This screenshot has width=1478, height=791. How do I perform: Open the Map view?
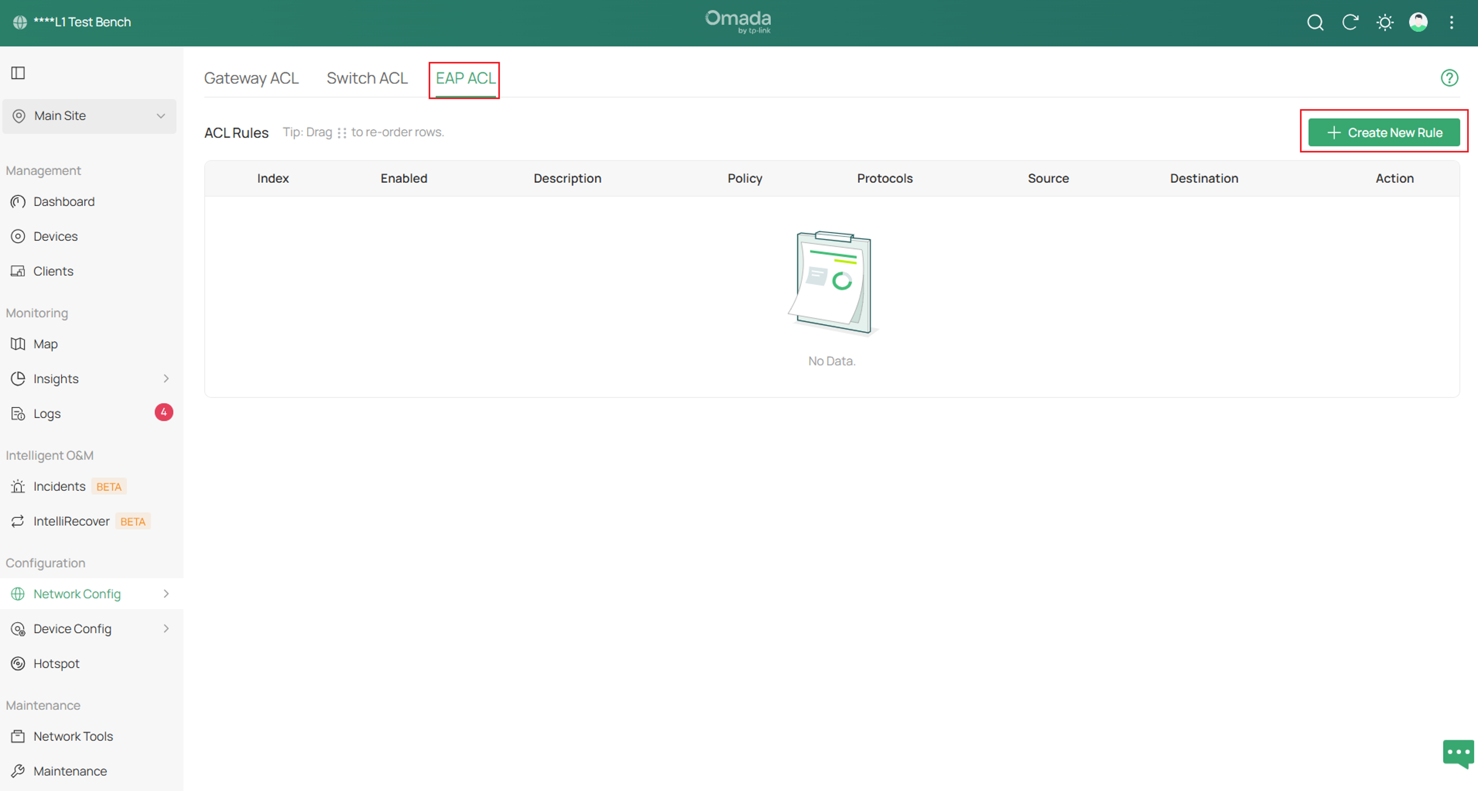46,344
